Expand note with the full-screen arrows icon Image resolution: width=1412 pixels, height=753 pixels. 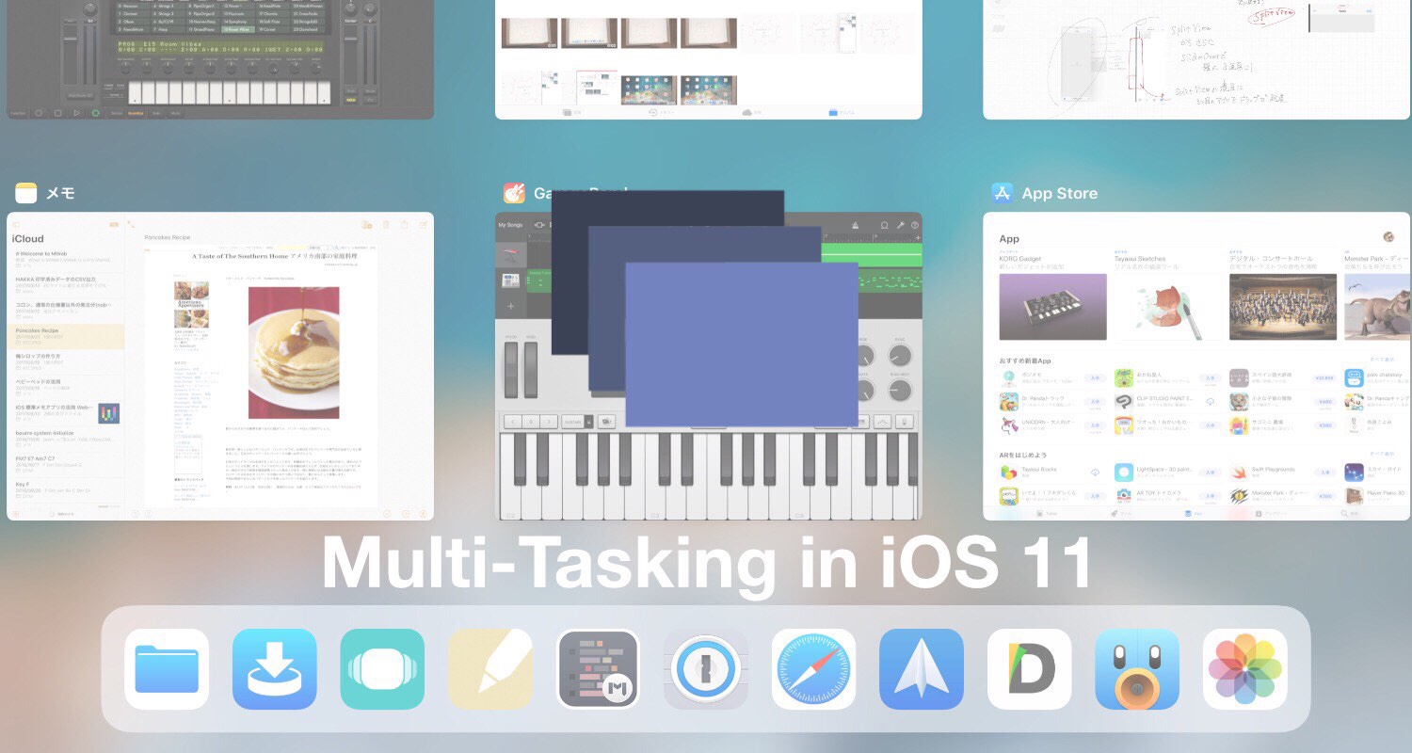tap(131, 225)
